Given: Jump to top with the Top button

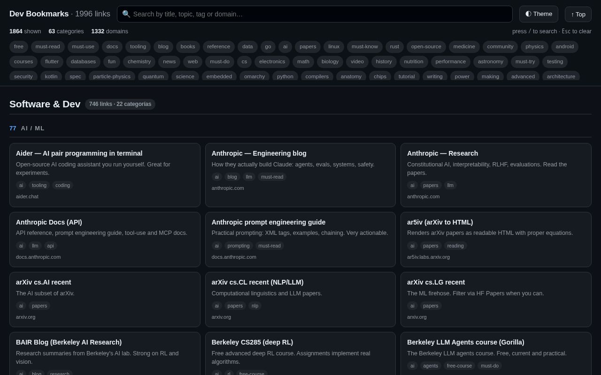Looking at the screenshot, I should point(578,14).
